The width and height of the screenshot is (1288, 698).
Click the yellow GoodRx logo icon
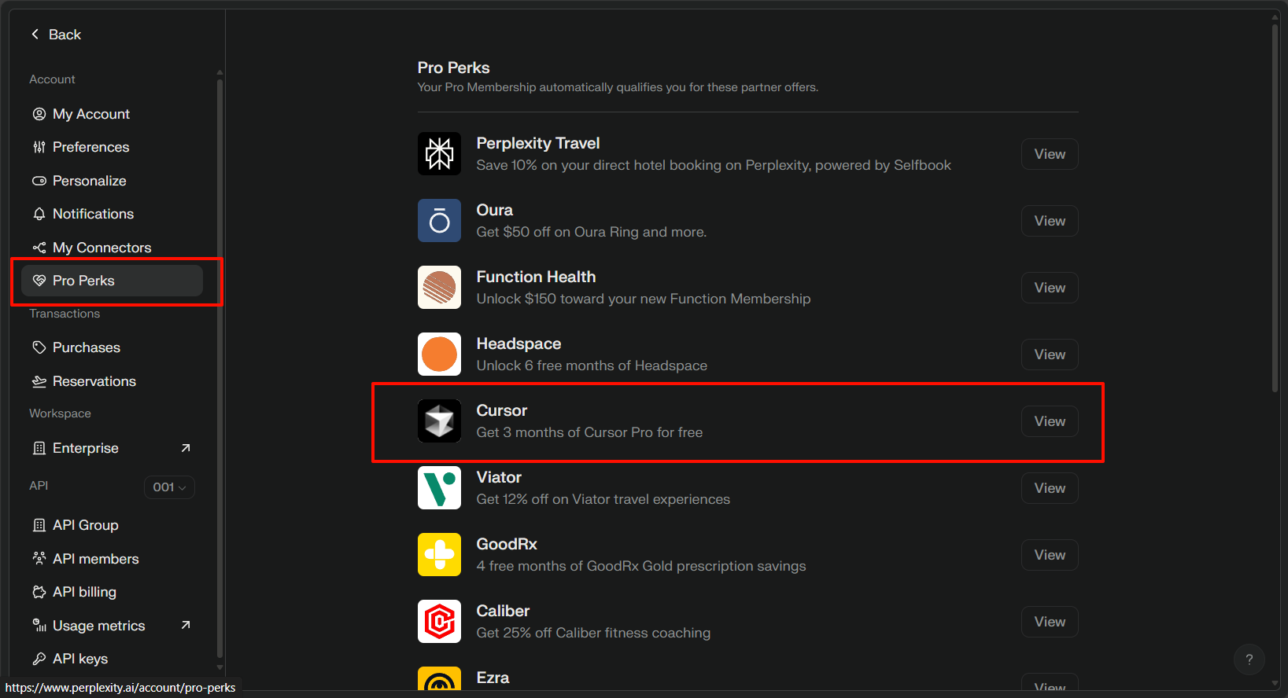coord(439,555)
